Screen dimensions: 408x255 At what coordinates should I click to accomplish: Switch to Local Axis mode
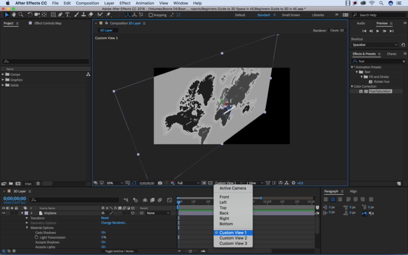(127, 15)
